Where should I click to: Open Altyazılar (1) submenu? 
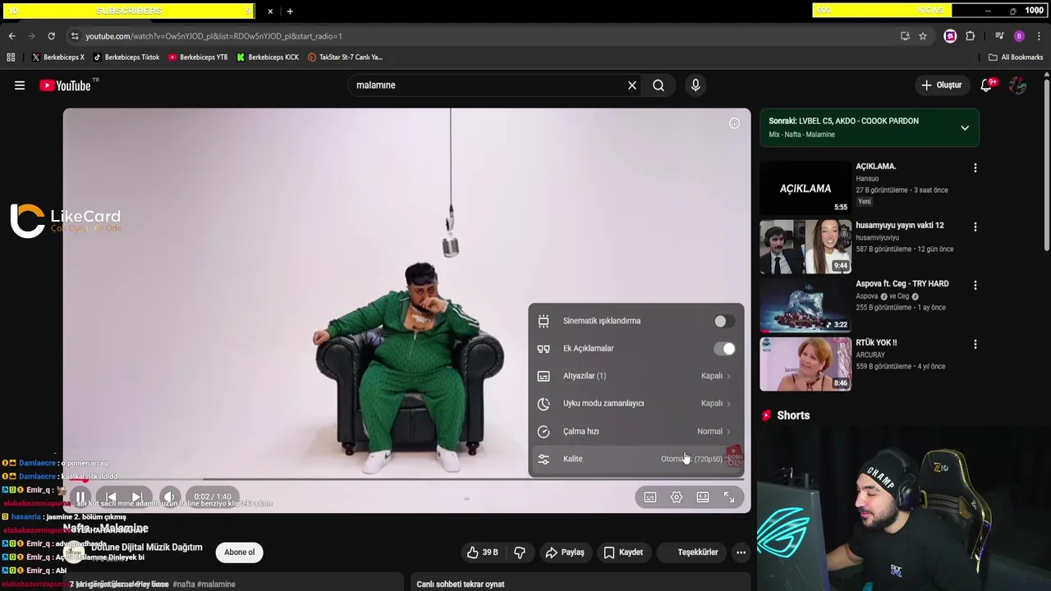tap(636, 376)
